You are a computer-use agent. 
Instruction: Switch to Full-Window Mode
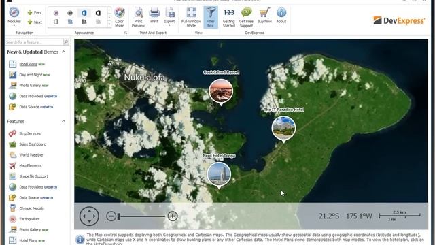point(191,17)
